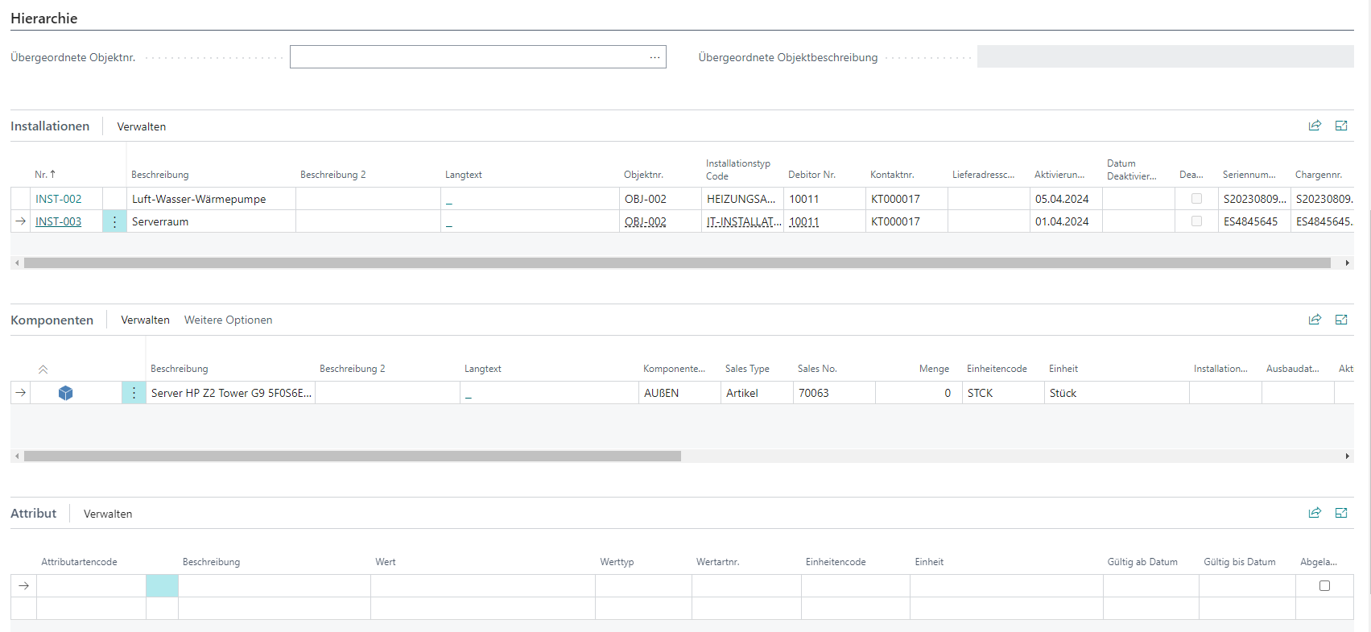Open the INST-003 installation link

point(58,221)
